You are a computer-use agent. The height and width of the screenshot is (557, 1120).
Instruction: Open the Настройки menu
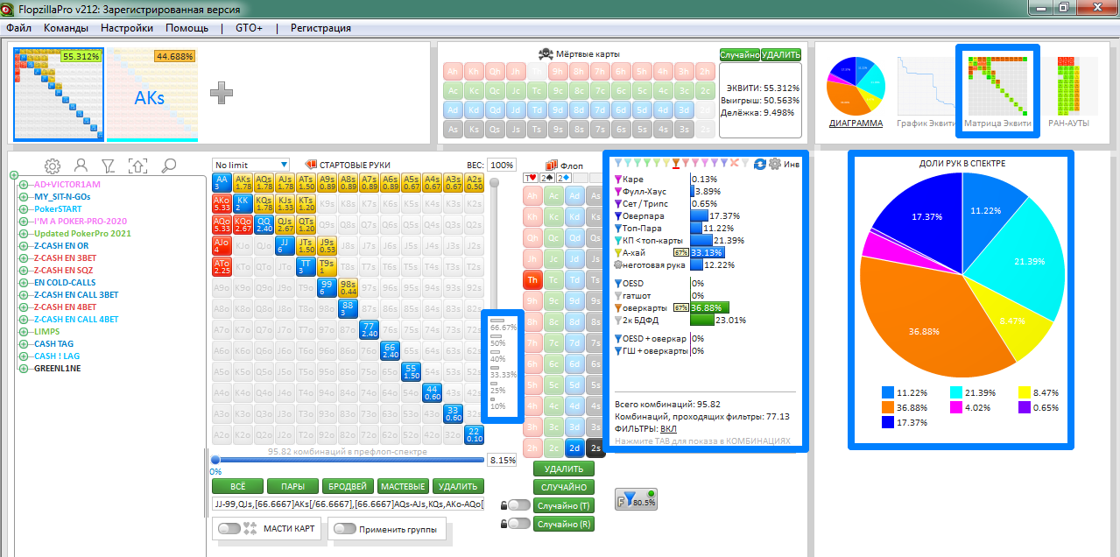127,27
